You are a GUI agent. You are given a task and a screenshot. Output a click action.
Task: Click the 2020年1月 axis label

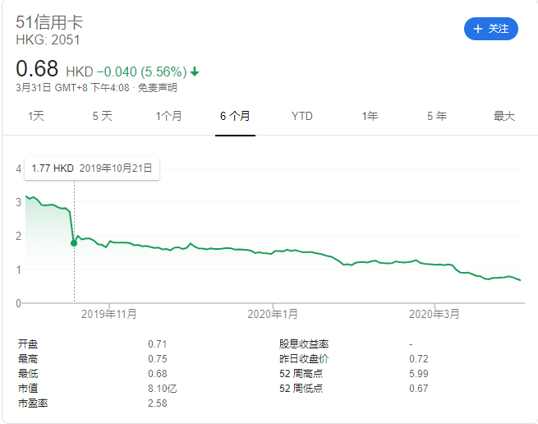tap(273, 314)
